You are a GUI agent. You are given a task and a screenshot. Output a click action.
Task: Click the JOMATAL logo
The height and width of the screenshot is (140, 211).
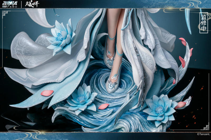pos(10,4)
